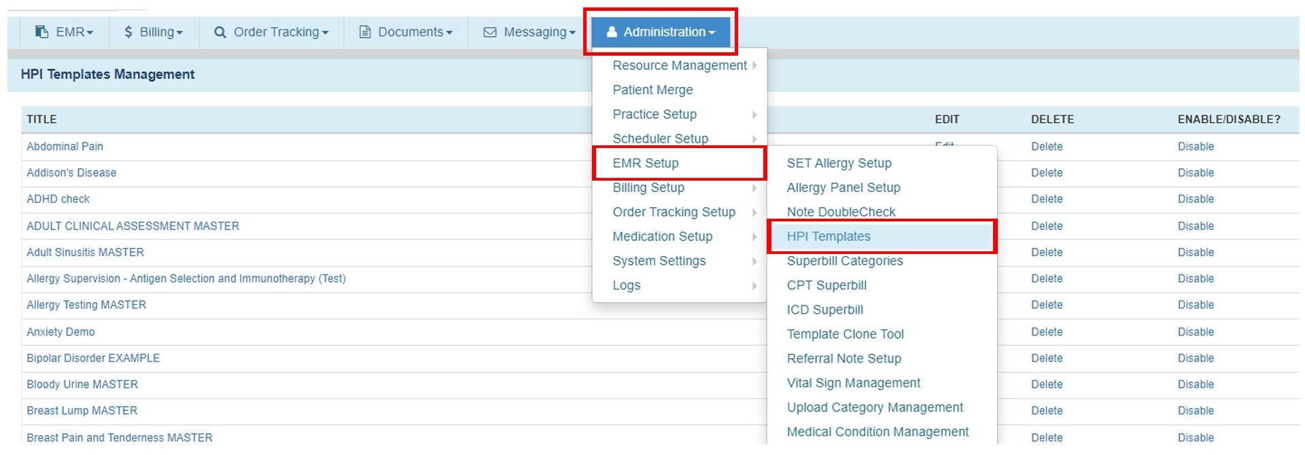Open the ADHD check template link

click(x=58, y=199)
